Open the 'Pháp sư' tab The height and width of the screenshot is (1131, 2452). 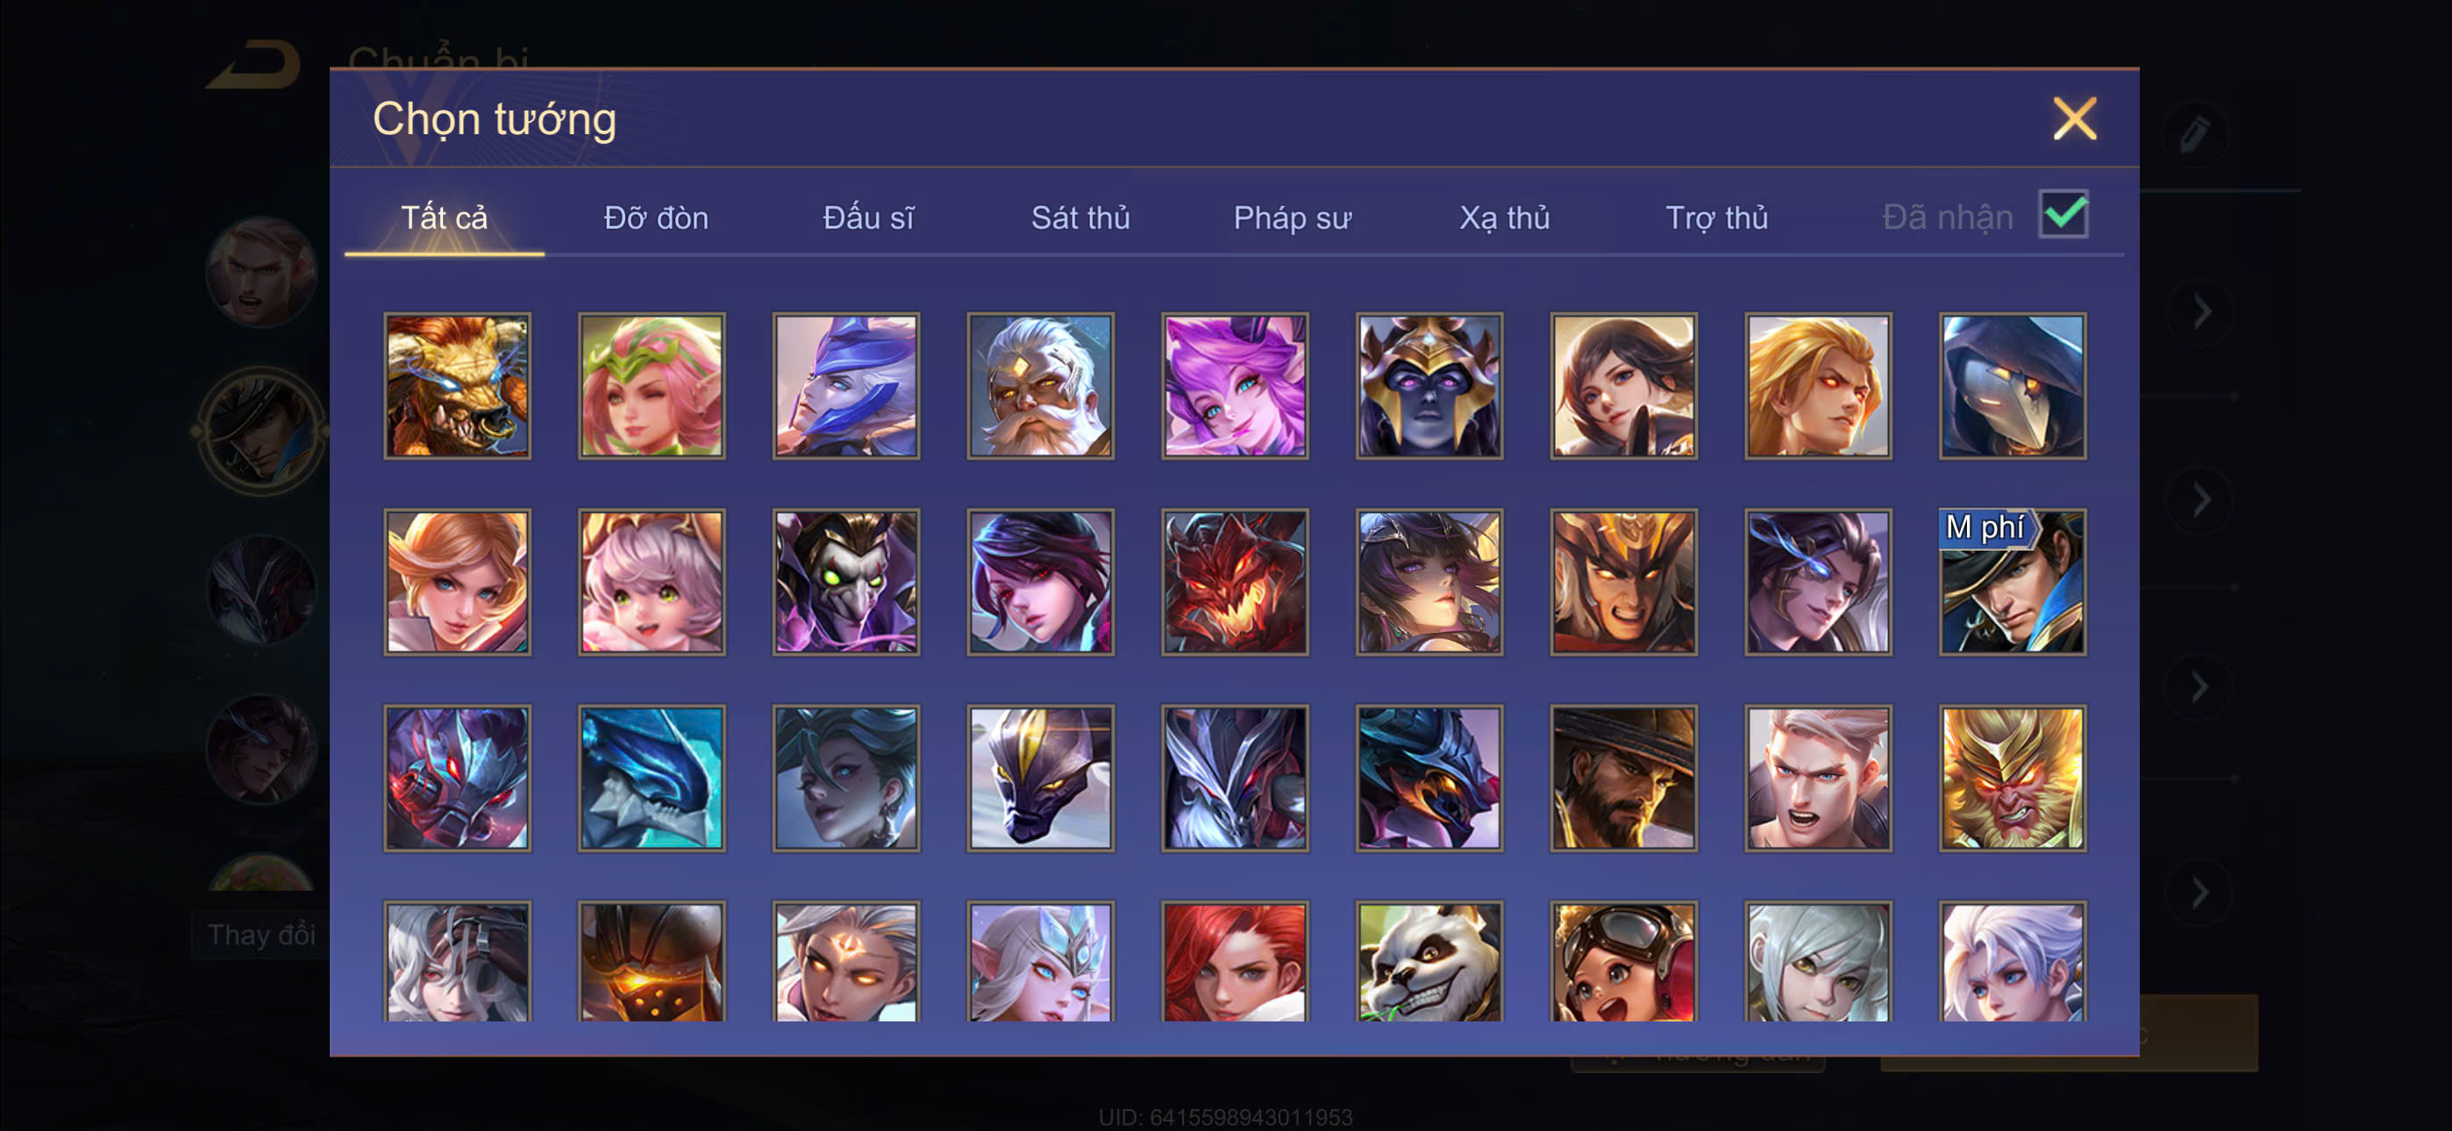pyautogui.click(x=1292, y=217)
